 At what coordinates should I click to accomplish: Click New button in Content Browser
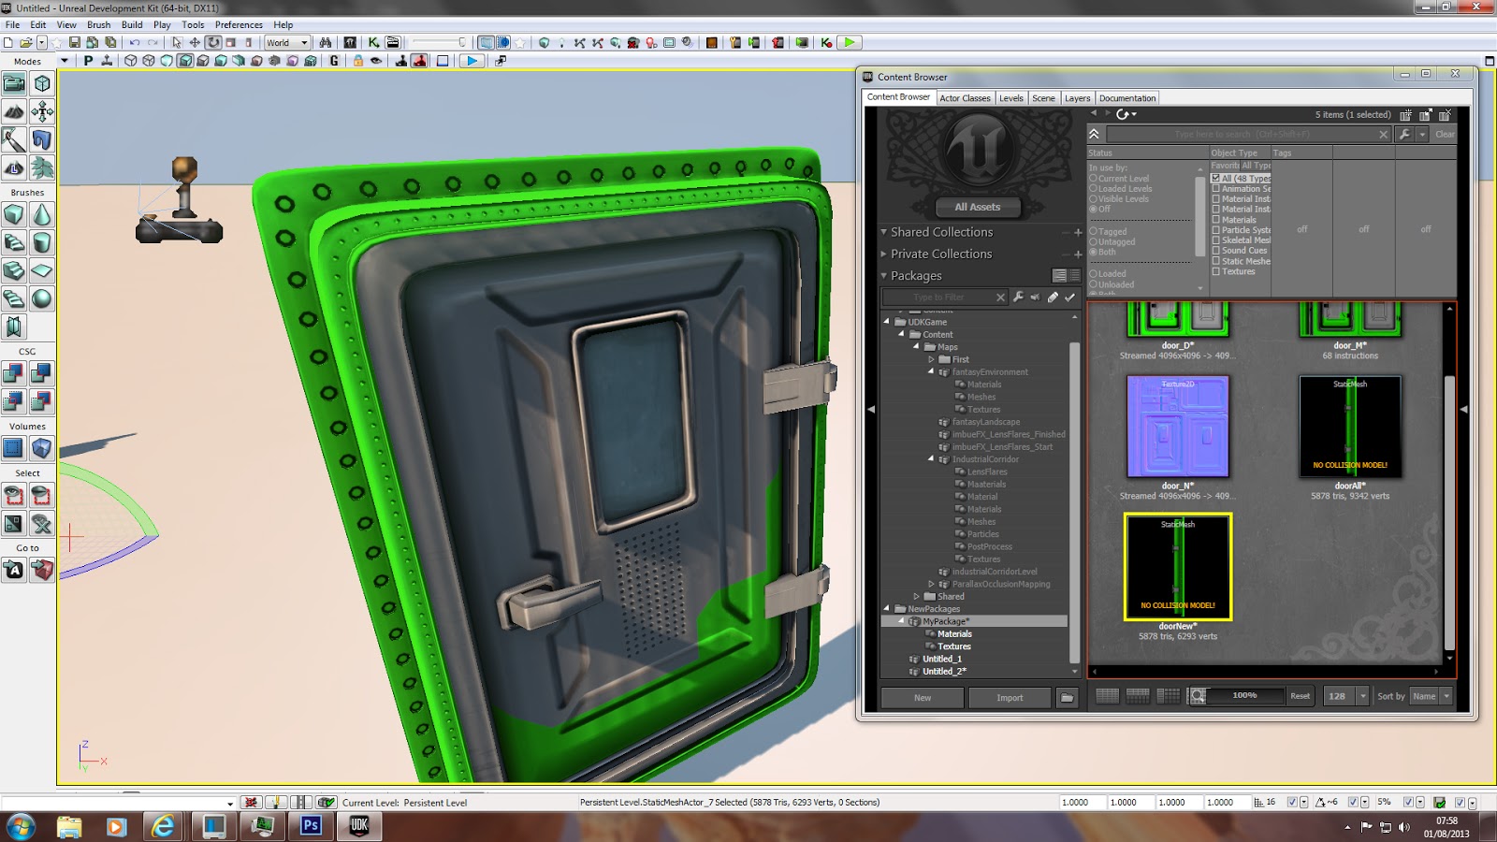(x=923, y=698)
